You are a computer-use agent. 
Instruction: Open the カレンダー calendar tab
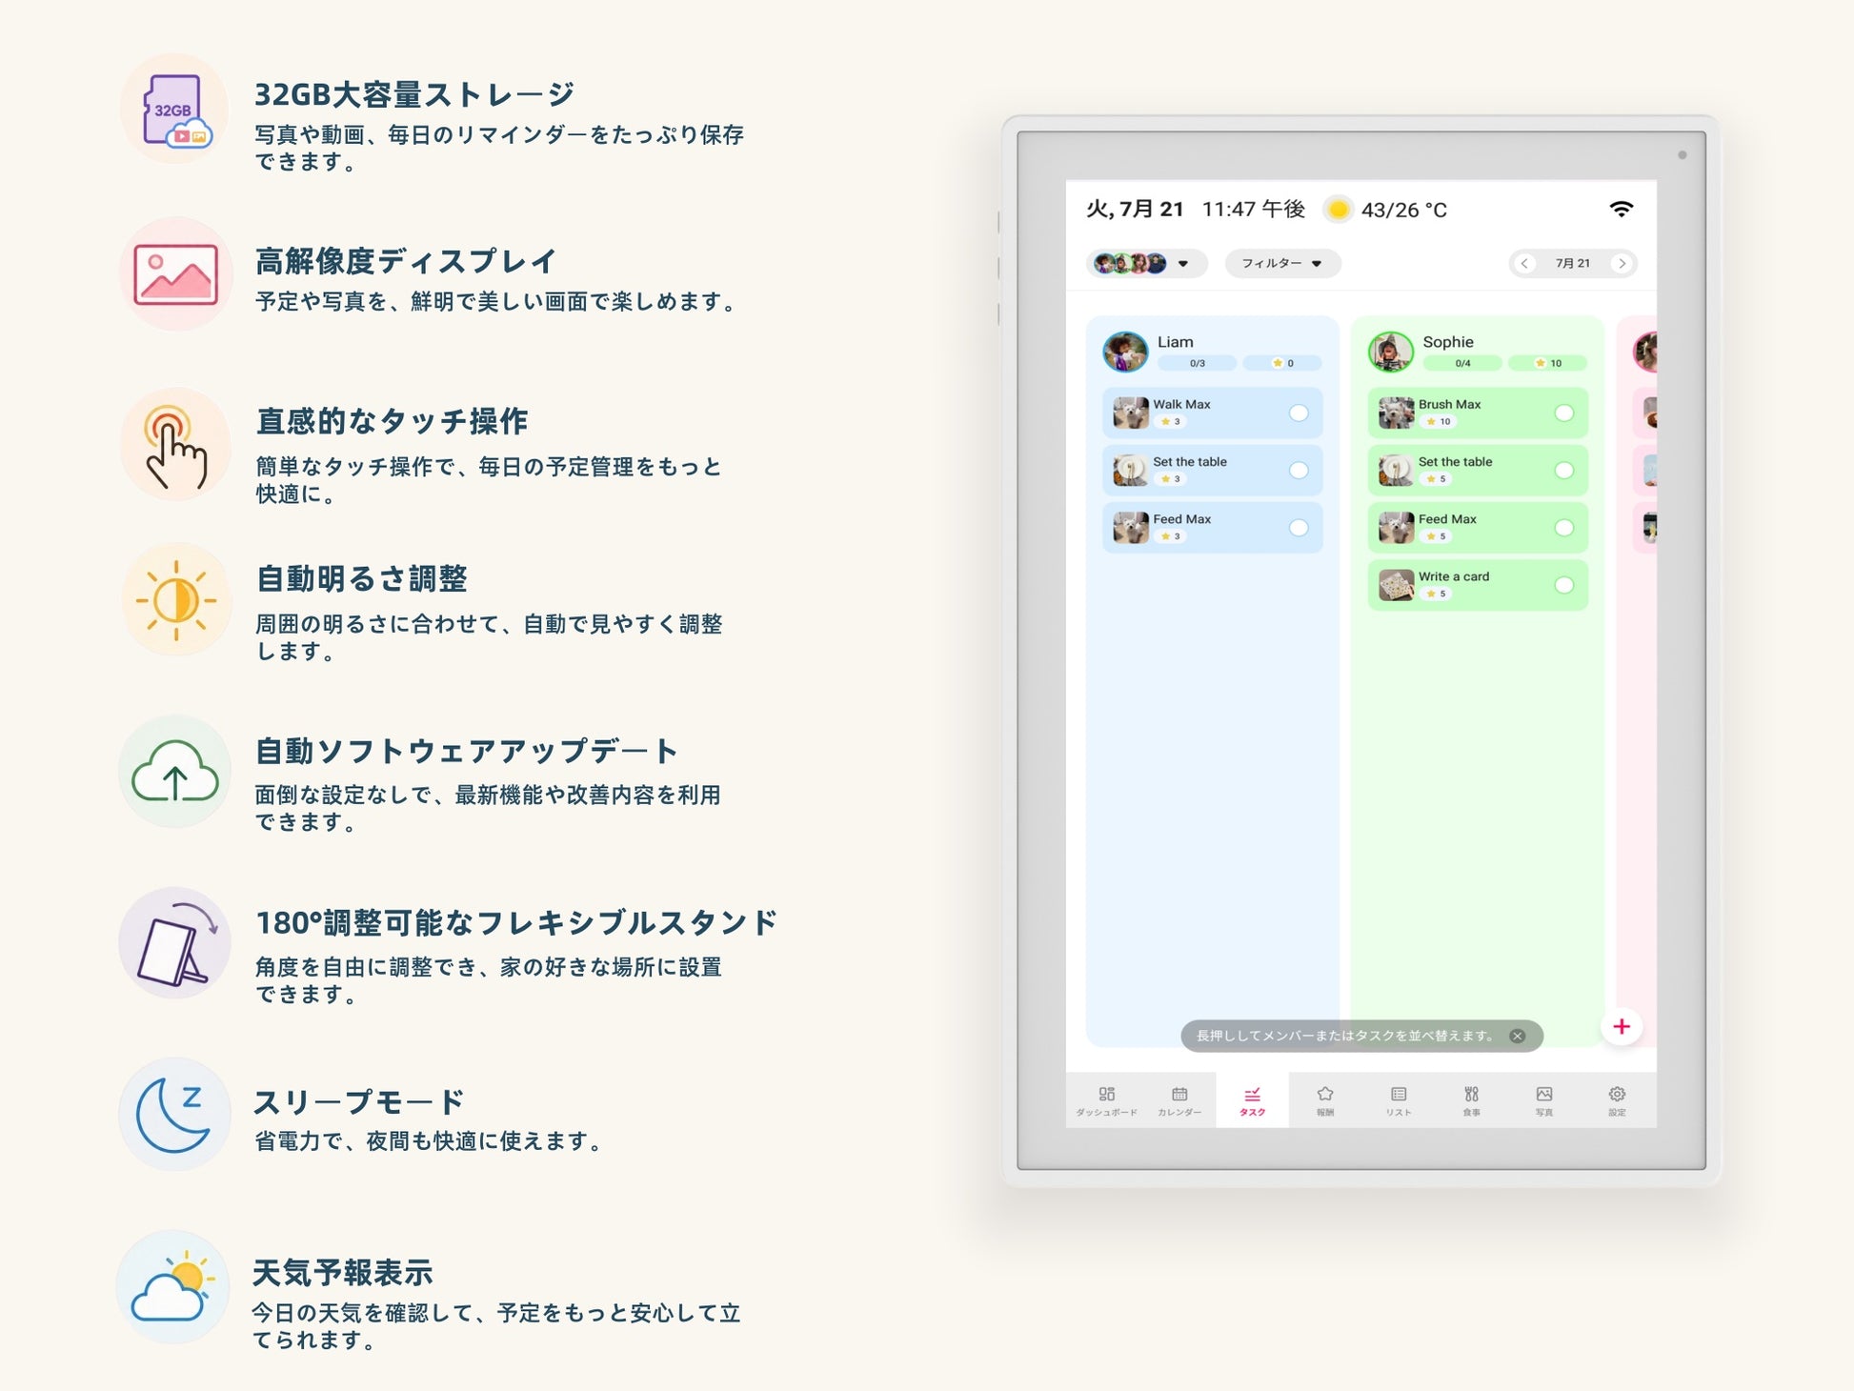pos(1179,1100)
